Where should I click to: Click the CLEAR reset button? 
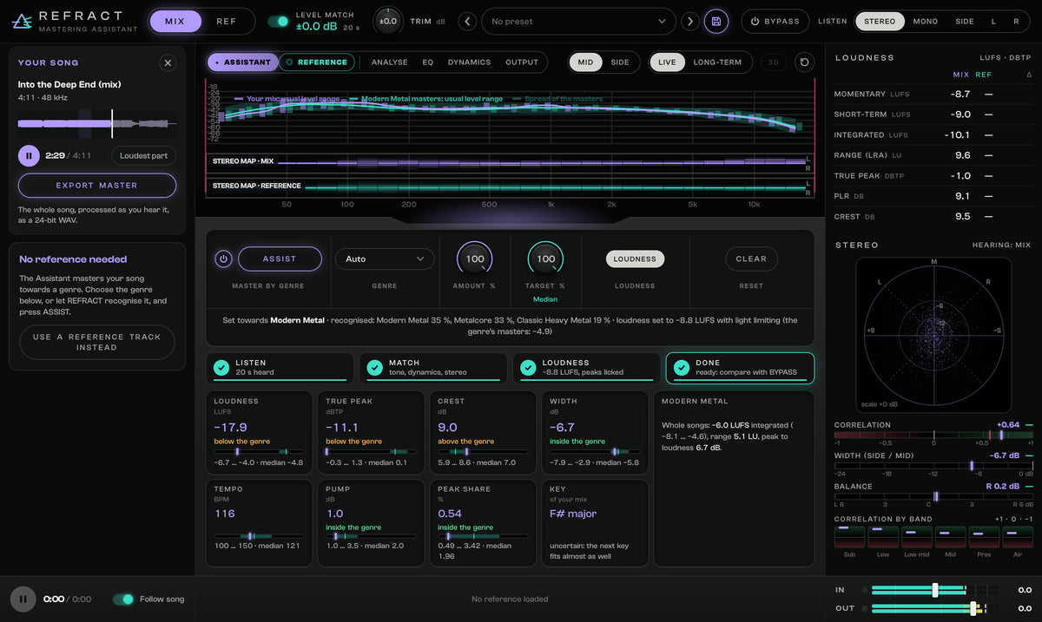tap(751, 259)
